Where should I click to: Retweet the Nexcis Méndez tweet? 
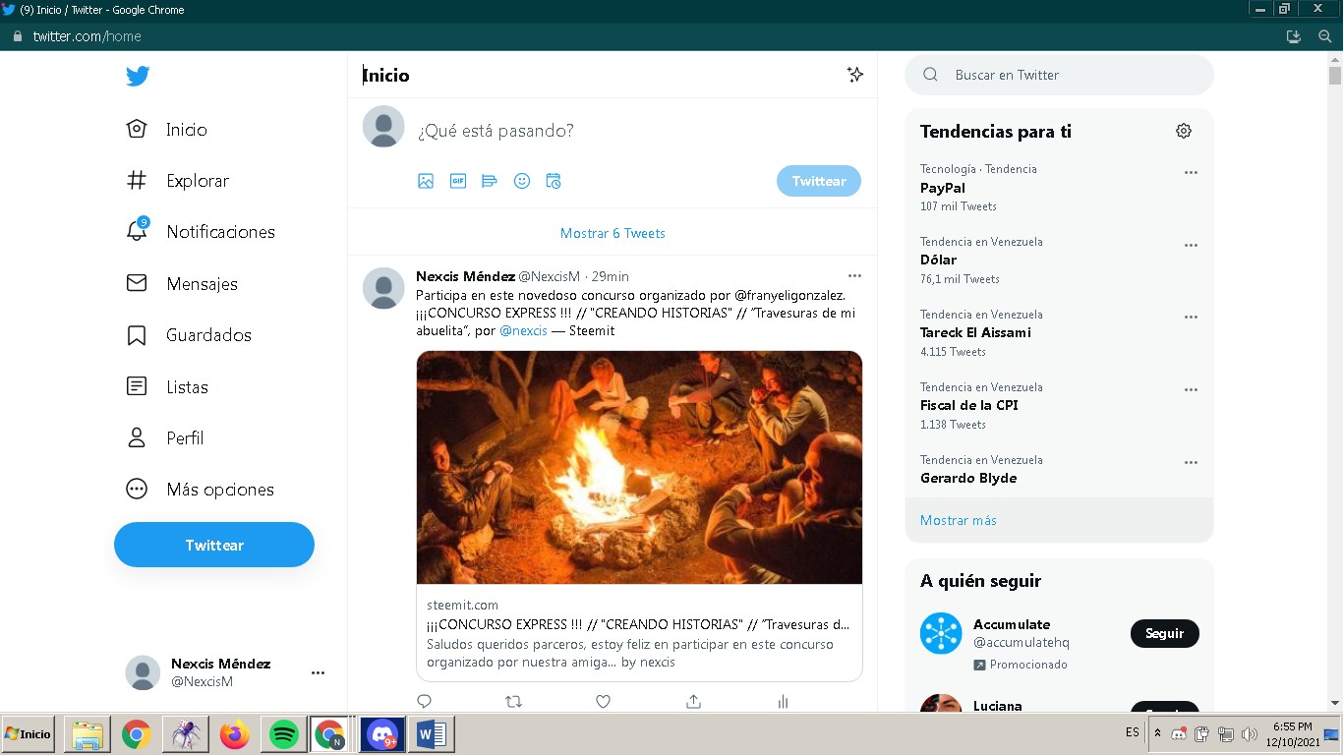click(x=513, y=701)
